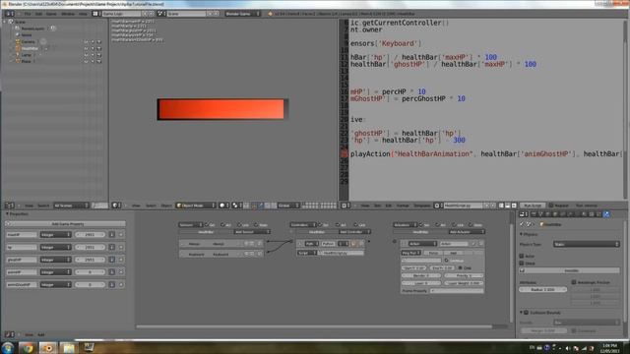Click the logic editor type icon at bottom
630x354 pixels.
9,334
